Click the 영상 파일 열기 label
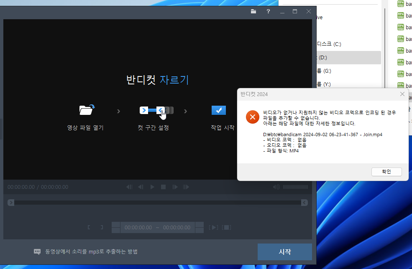Image resolution: width=412 pixels, height=269 pixels. (85, 128)
